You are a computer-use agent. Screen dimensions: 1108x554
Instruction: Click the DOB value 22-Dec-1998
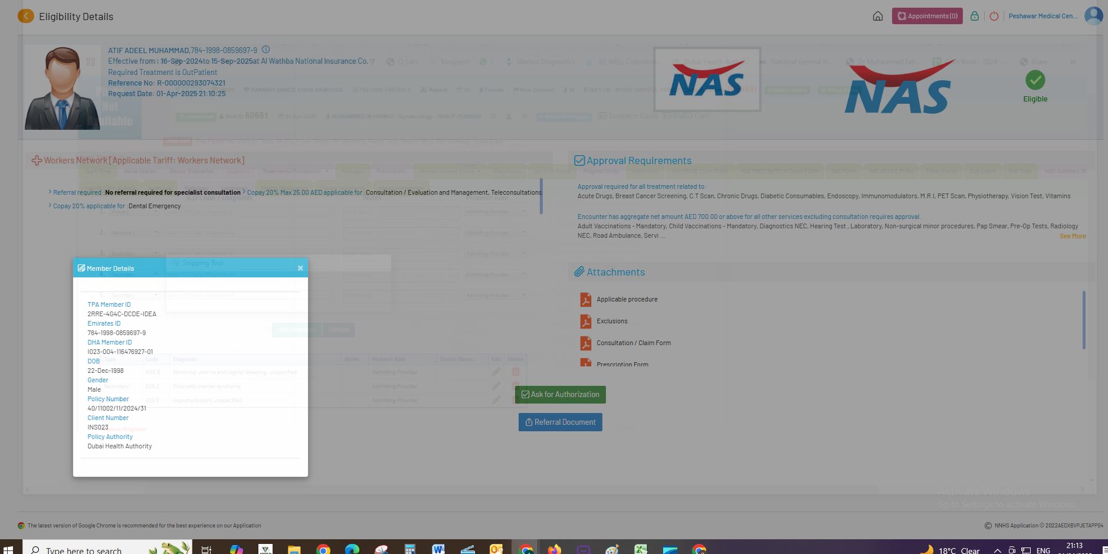click(106, 371)
